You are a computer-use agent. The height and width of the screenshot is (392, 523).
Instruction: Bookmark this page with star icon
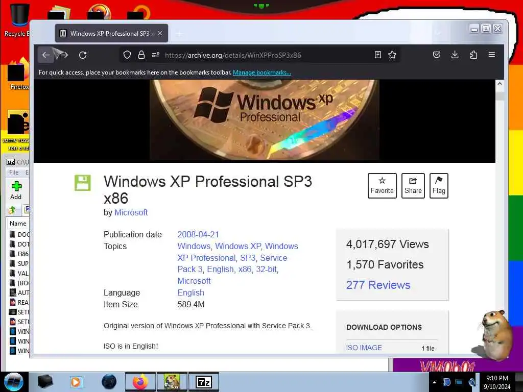392,55
